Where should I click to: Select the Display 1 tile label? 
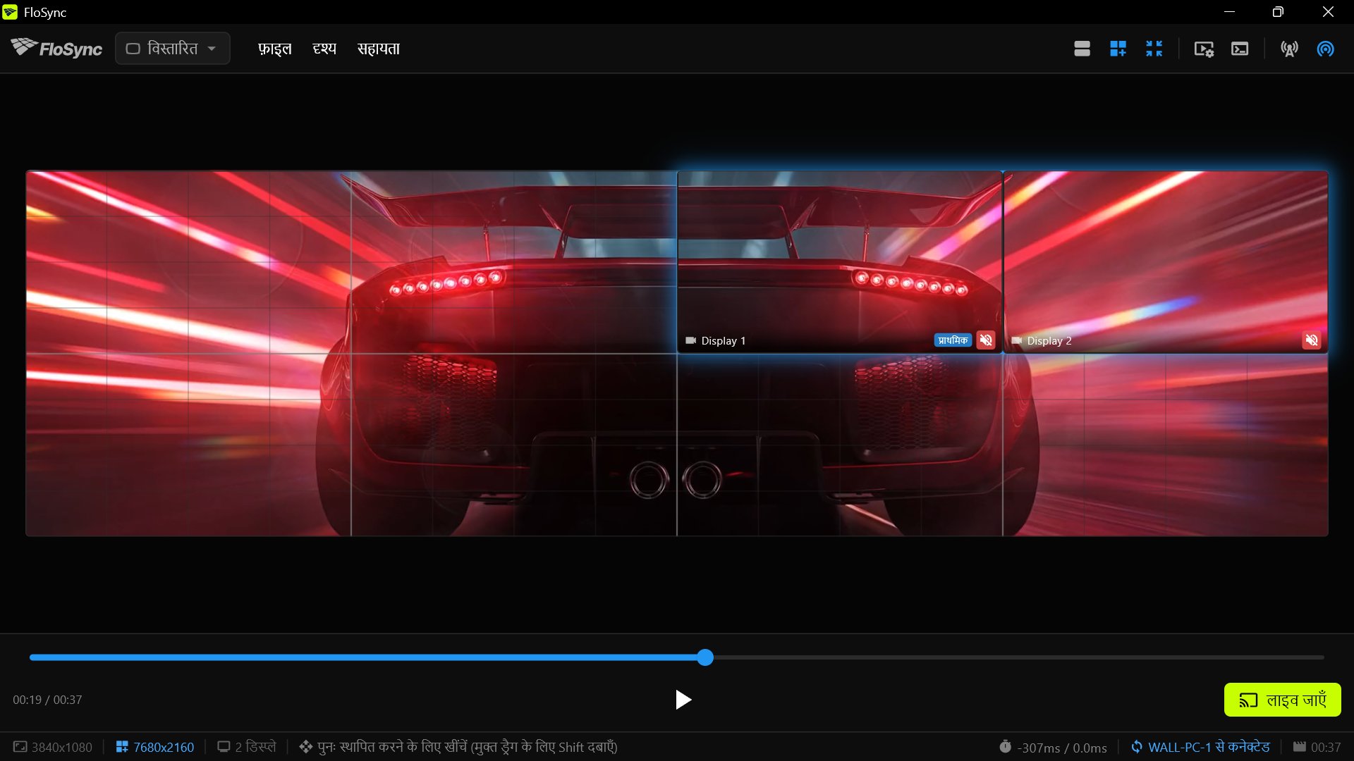tap(723, 341)
